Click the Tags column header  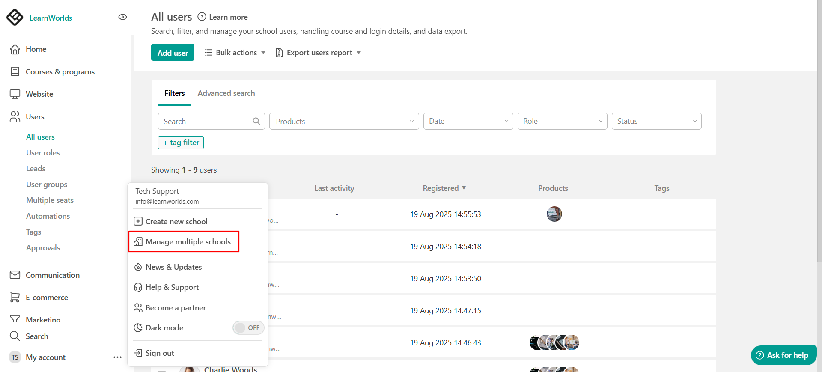[x=661, y=188]
